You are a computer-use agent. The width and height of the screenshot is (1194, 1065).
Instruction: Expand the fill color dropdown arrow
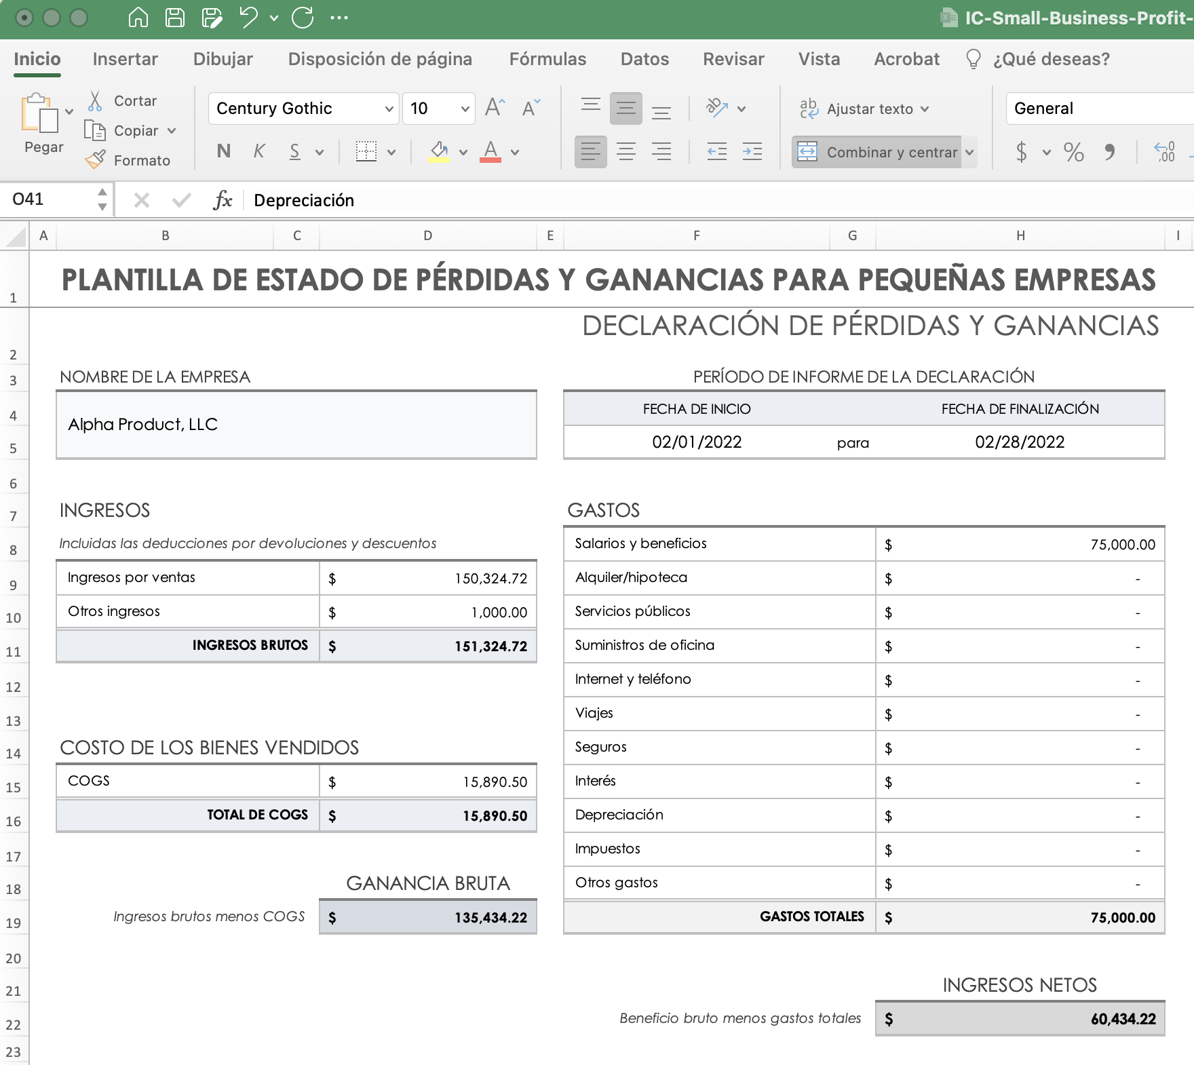[463, 153]
